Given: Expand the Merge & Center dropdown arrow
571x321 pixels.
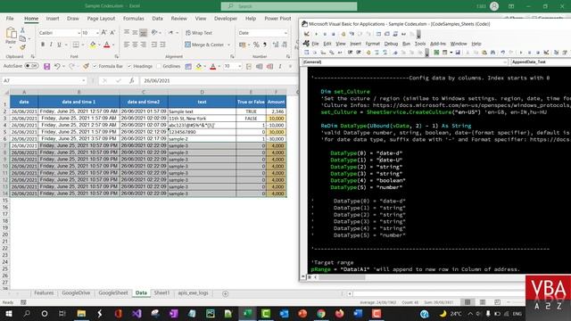Looking at the screenshot, I should pos(228,45).
